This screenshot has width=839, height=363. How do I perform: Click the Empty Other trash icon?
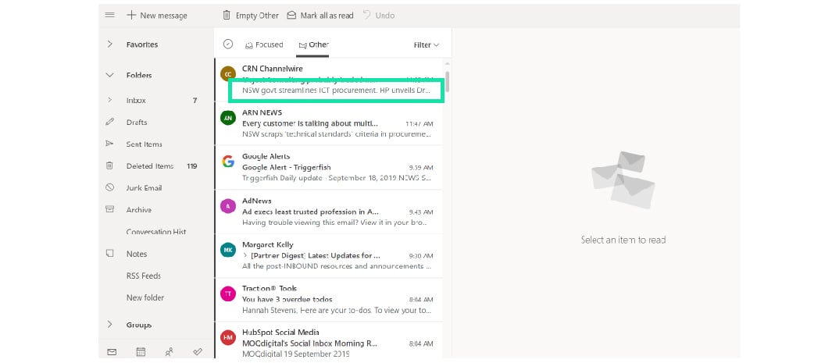[x=227, y=15]
